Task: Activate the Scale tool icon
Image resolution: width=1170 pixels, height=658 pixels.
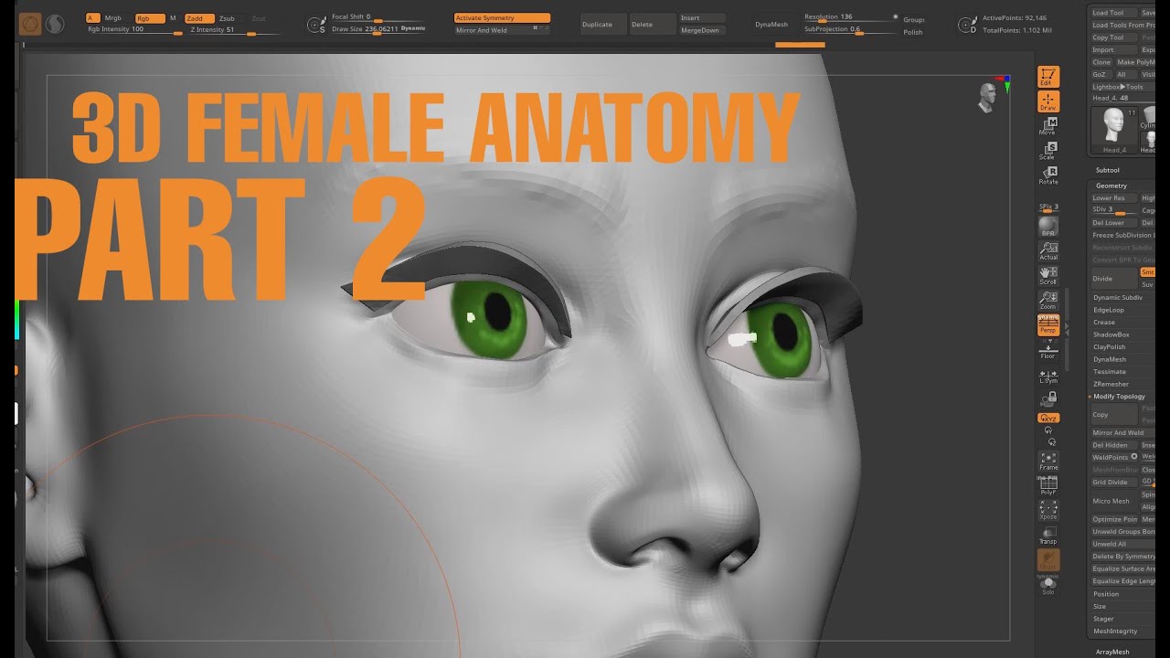Action: click(x=1048, y=151)
